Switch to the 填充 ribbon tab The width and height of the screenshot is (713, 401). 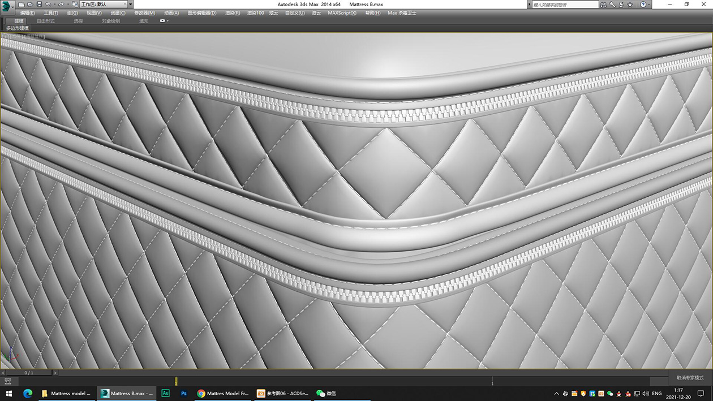(x=144, y=21)
